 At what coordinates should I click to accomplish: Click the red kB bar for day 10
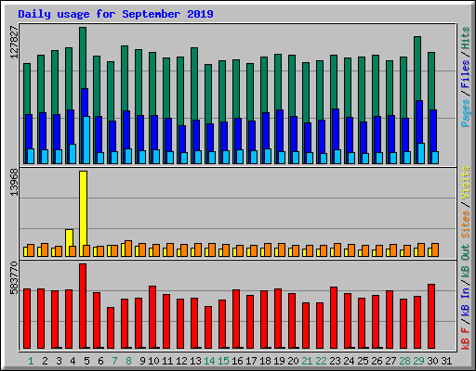click(x=152, y=317)
